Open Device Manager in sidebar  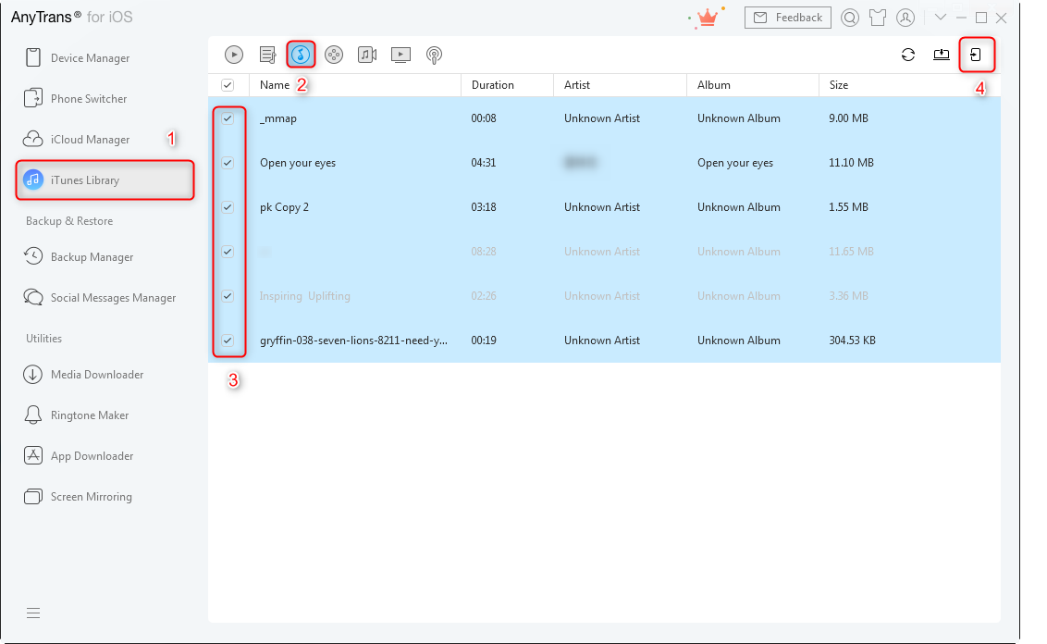point(77,58)
